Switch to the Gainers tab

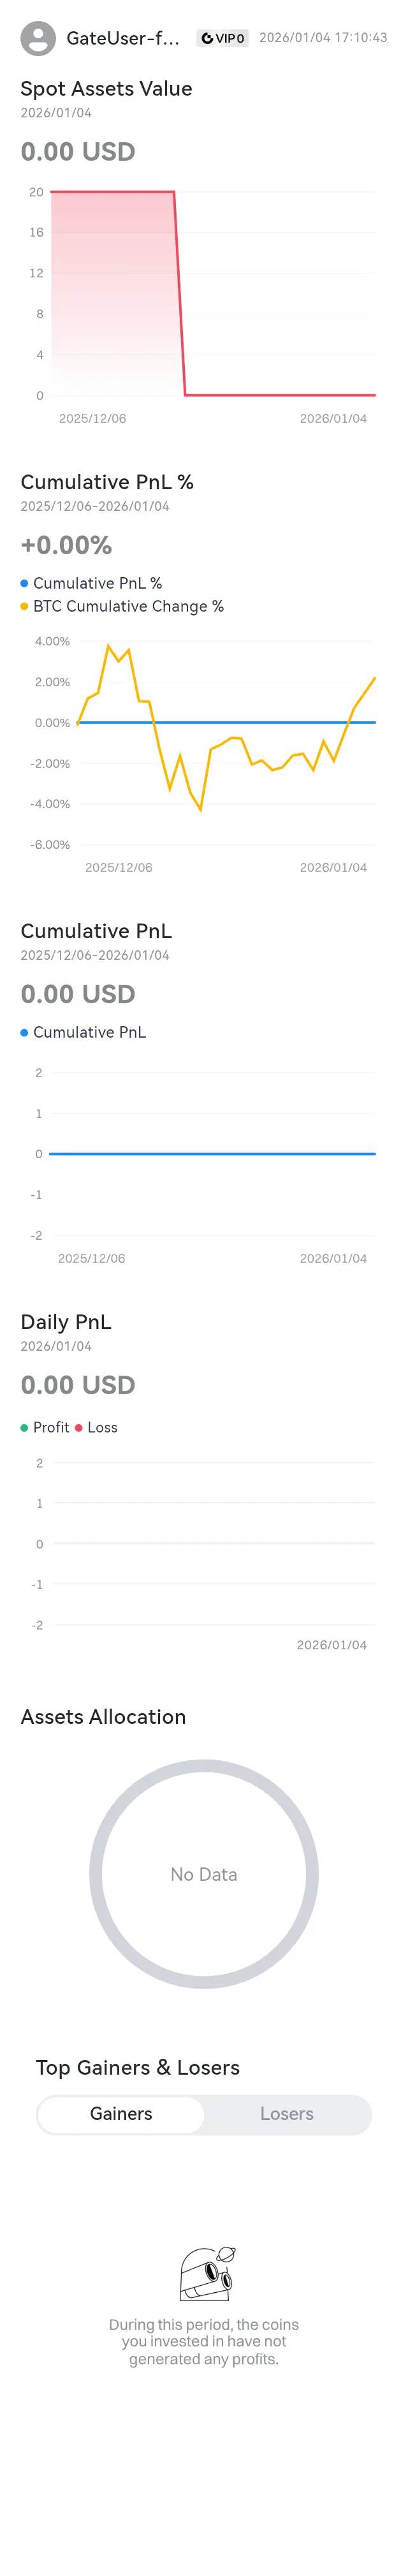pyautogui.click(x=121, y=2113)
